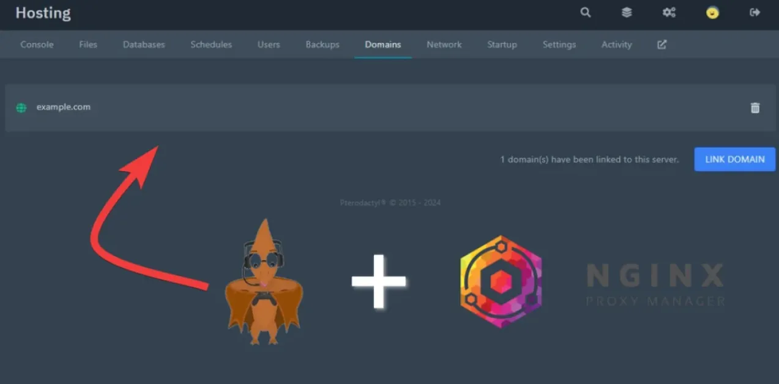View the Activity tab
This screenshot has height=384, width=779.
point(616,45)
